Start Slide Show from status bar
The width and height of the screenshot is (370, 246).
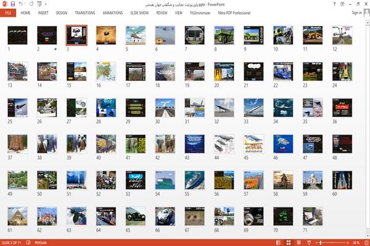(x=309, y=242)
